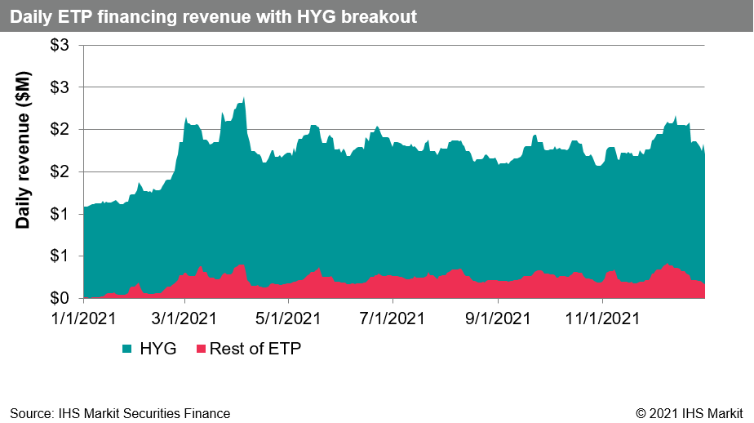Screen dimensions: 754x423
Task: Click the $0 y-axis label
Action: pos(60,298)
